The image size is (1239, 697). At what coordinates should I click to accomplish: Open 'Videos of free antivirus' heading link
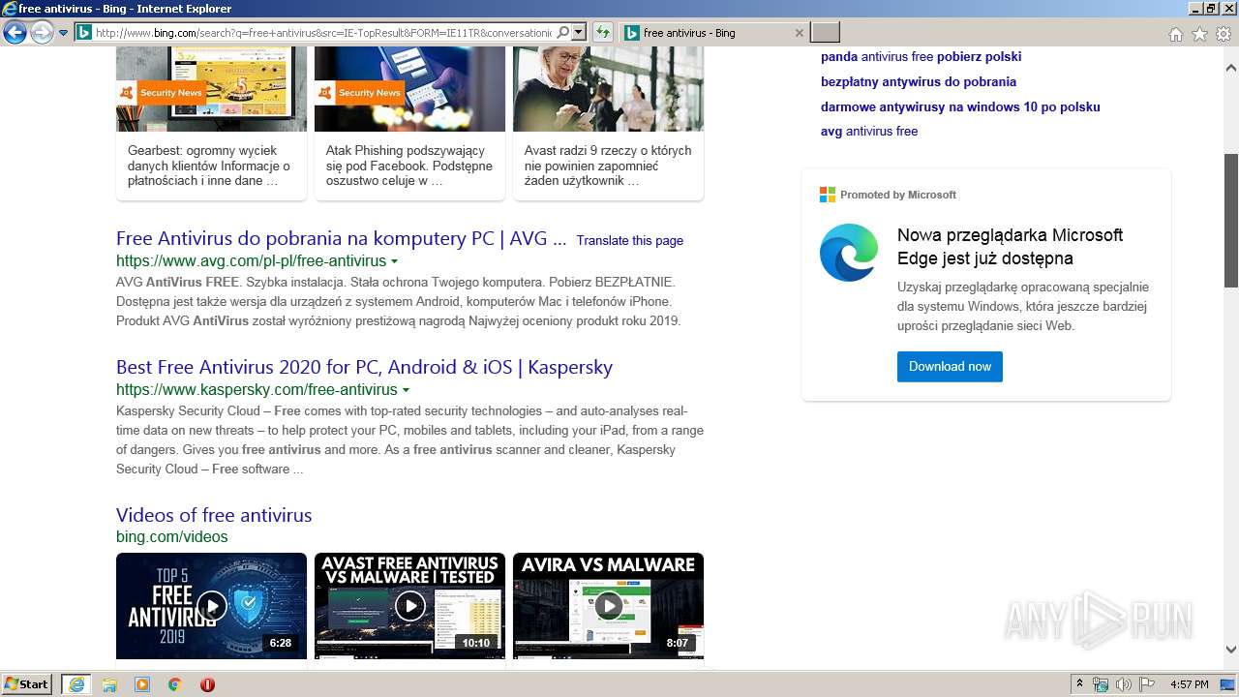pyautogui.click(x=214, y=515)
